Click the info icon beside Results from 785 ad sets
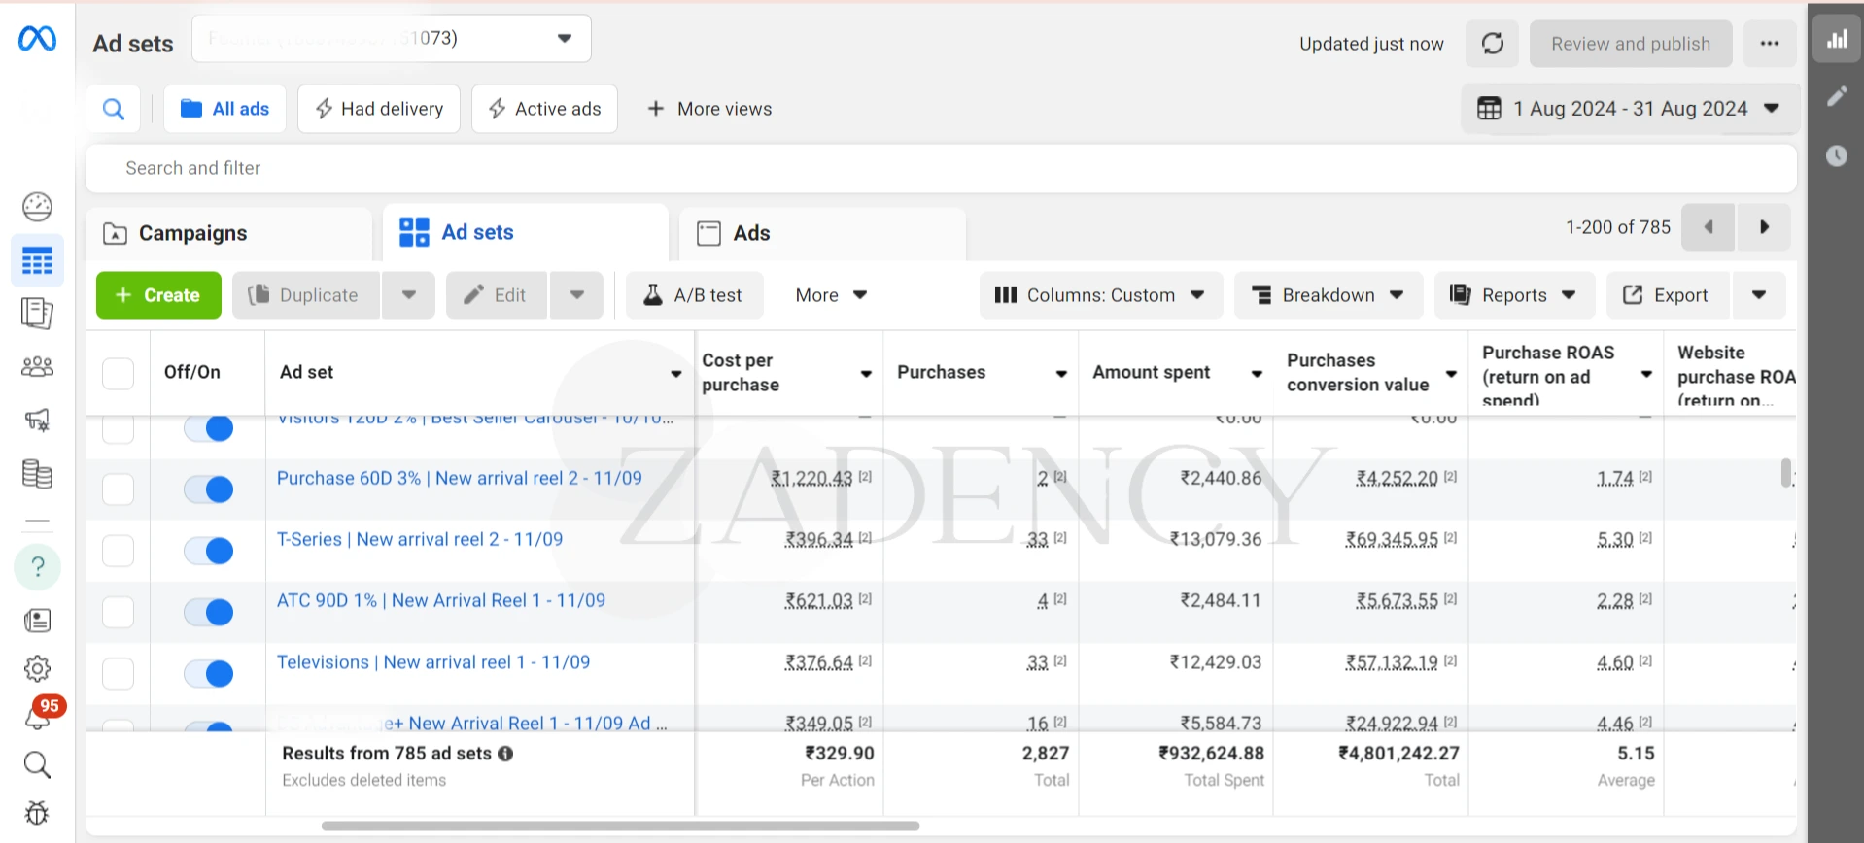This screenshot has width=1864, height=843. [505, 754]
